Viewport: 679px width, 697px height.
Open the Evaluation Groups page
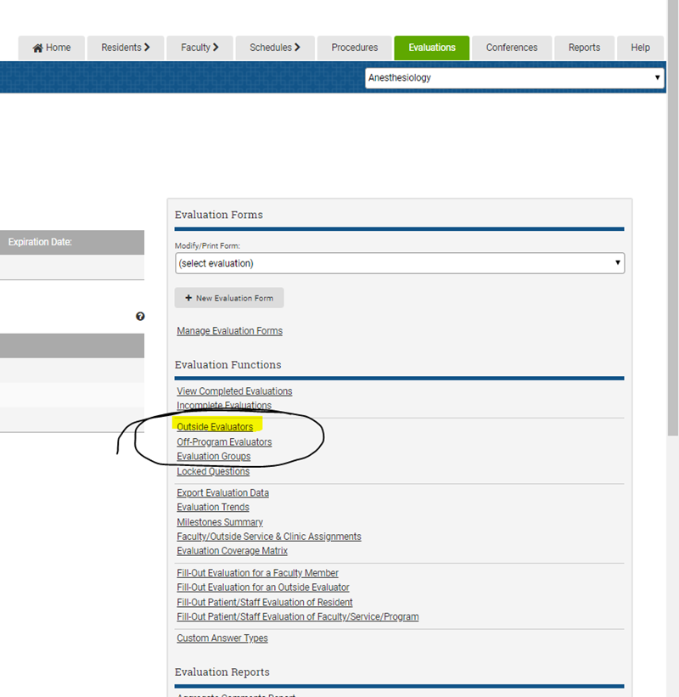pyautogui.click(x=213, y=456)
